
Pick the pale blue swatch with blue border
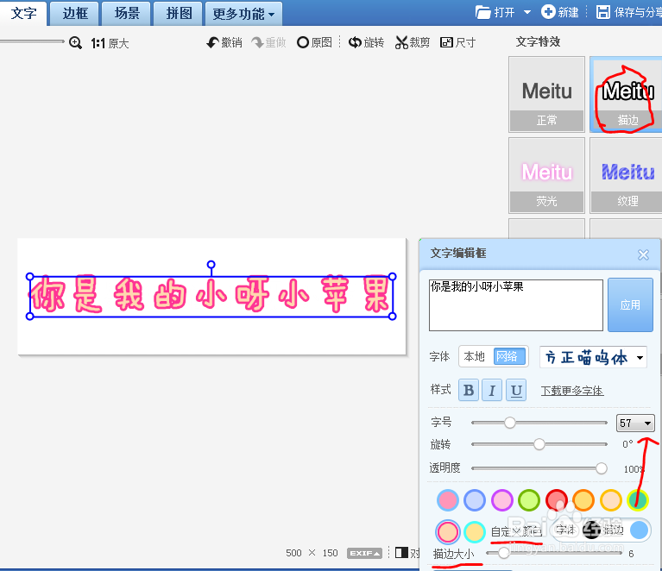pos(475,500)
